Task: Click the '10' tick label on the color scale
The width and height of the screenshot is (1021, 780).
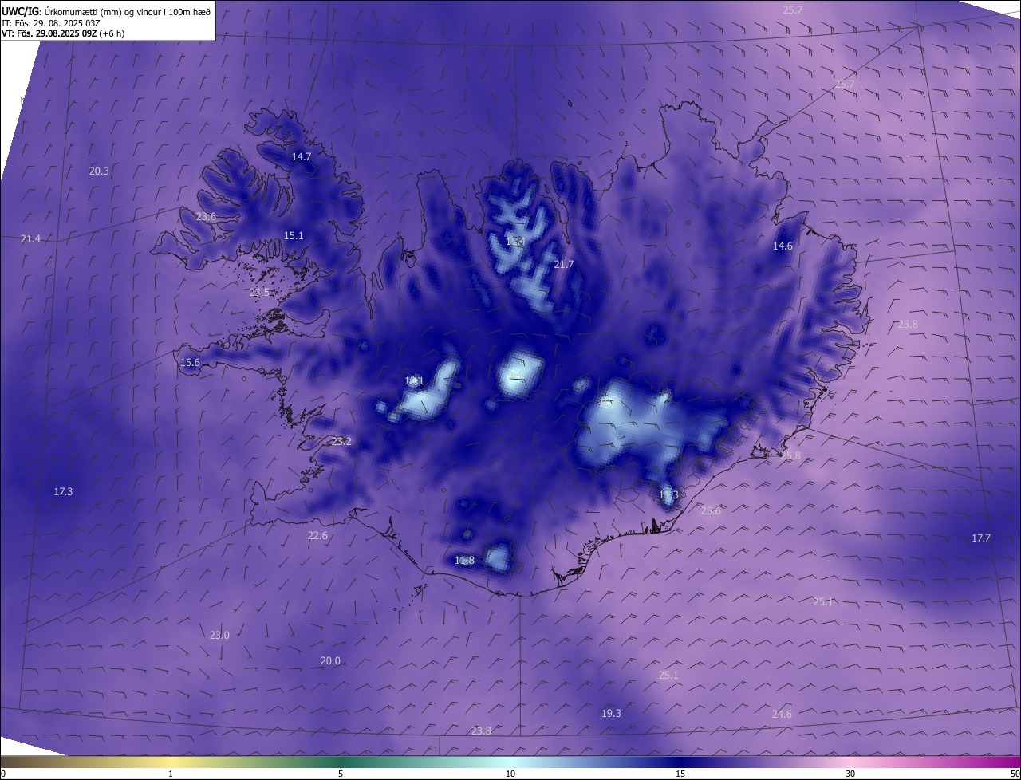Action: [x=510, y=774]
